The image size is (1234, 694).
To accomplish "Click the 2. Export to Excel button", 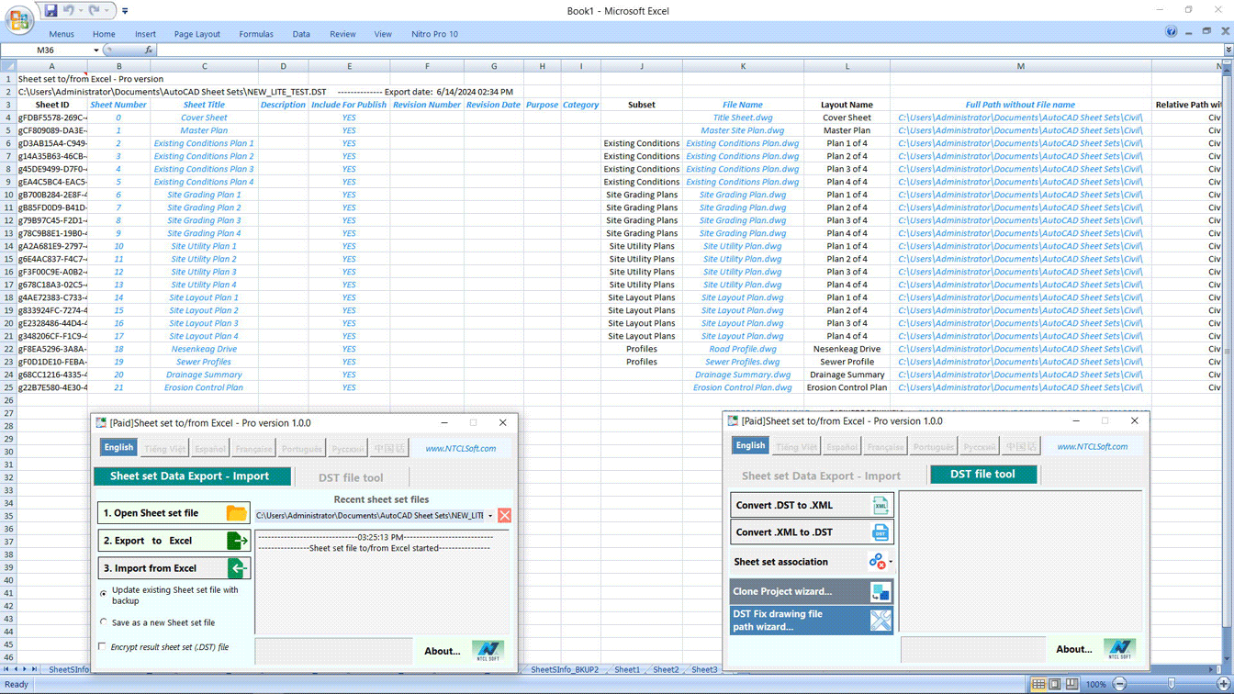I will 174,541.
